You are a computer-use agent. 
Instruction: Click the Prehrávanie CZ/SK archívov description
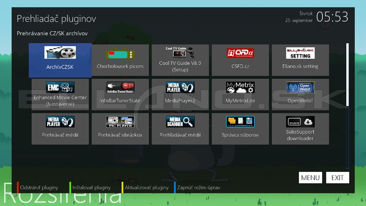pos(52,33)
